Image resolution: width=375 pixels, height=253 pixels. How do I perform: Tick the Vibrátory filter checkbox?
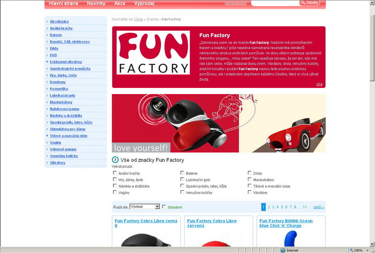click(x=250, y=192)
